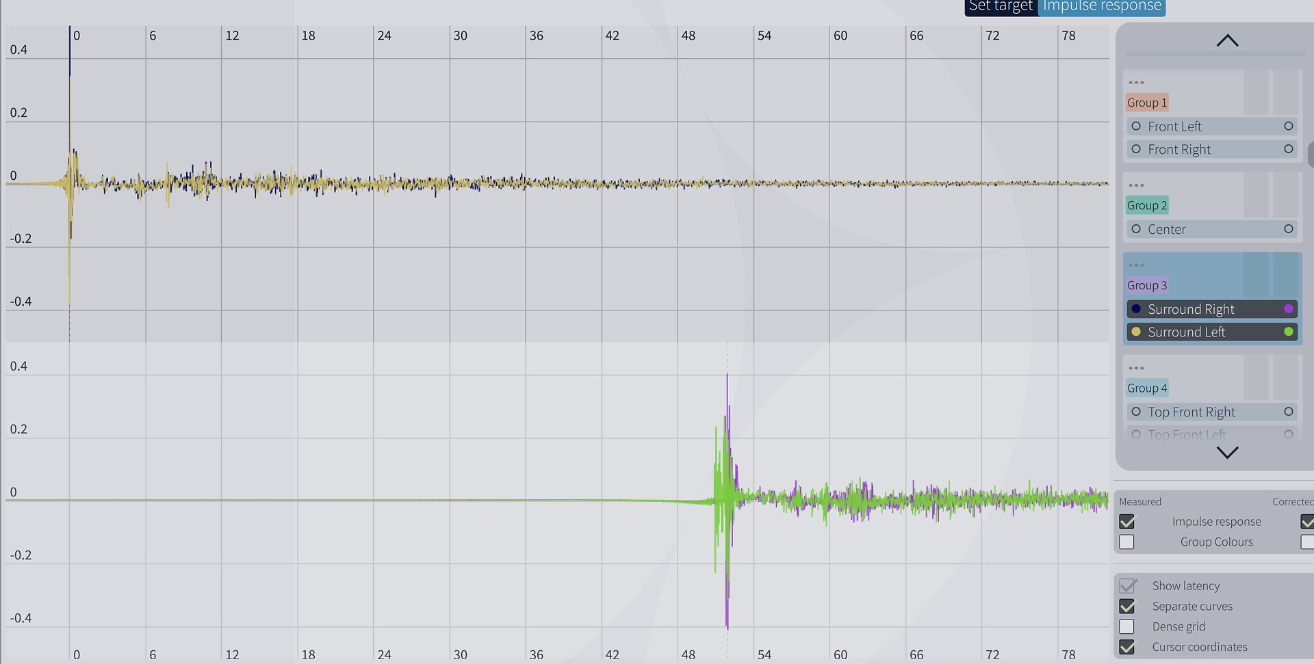Toggle the corrected curve circle for Front Right
This screenshot has width=1314, height=664.
coord(1289,149)
